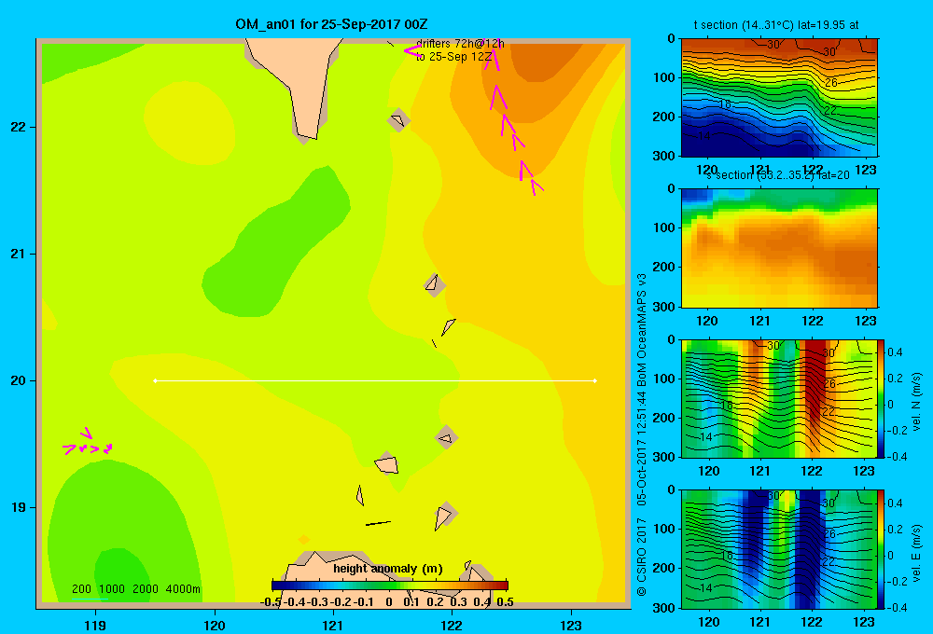The height and width of the screenshot is (634, 933).
Task: Click the '-0.5' end of height anomaly scale
Action: [271, 602]
